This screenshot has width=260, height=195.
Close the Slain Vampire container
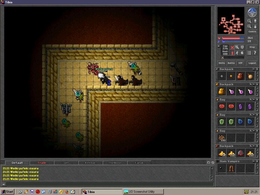tap(257, 161)
